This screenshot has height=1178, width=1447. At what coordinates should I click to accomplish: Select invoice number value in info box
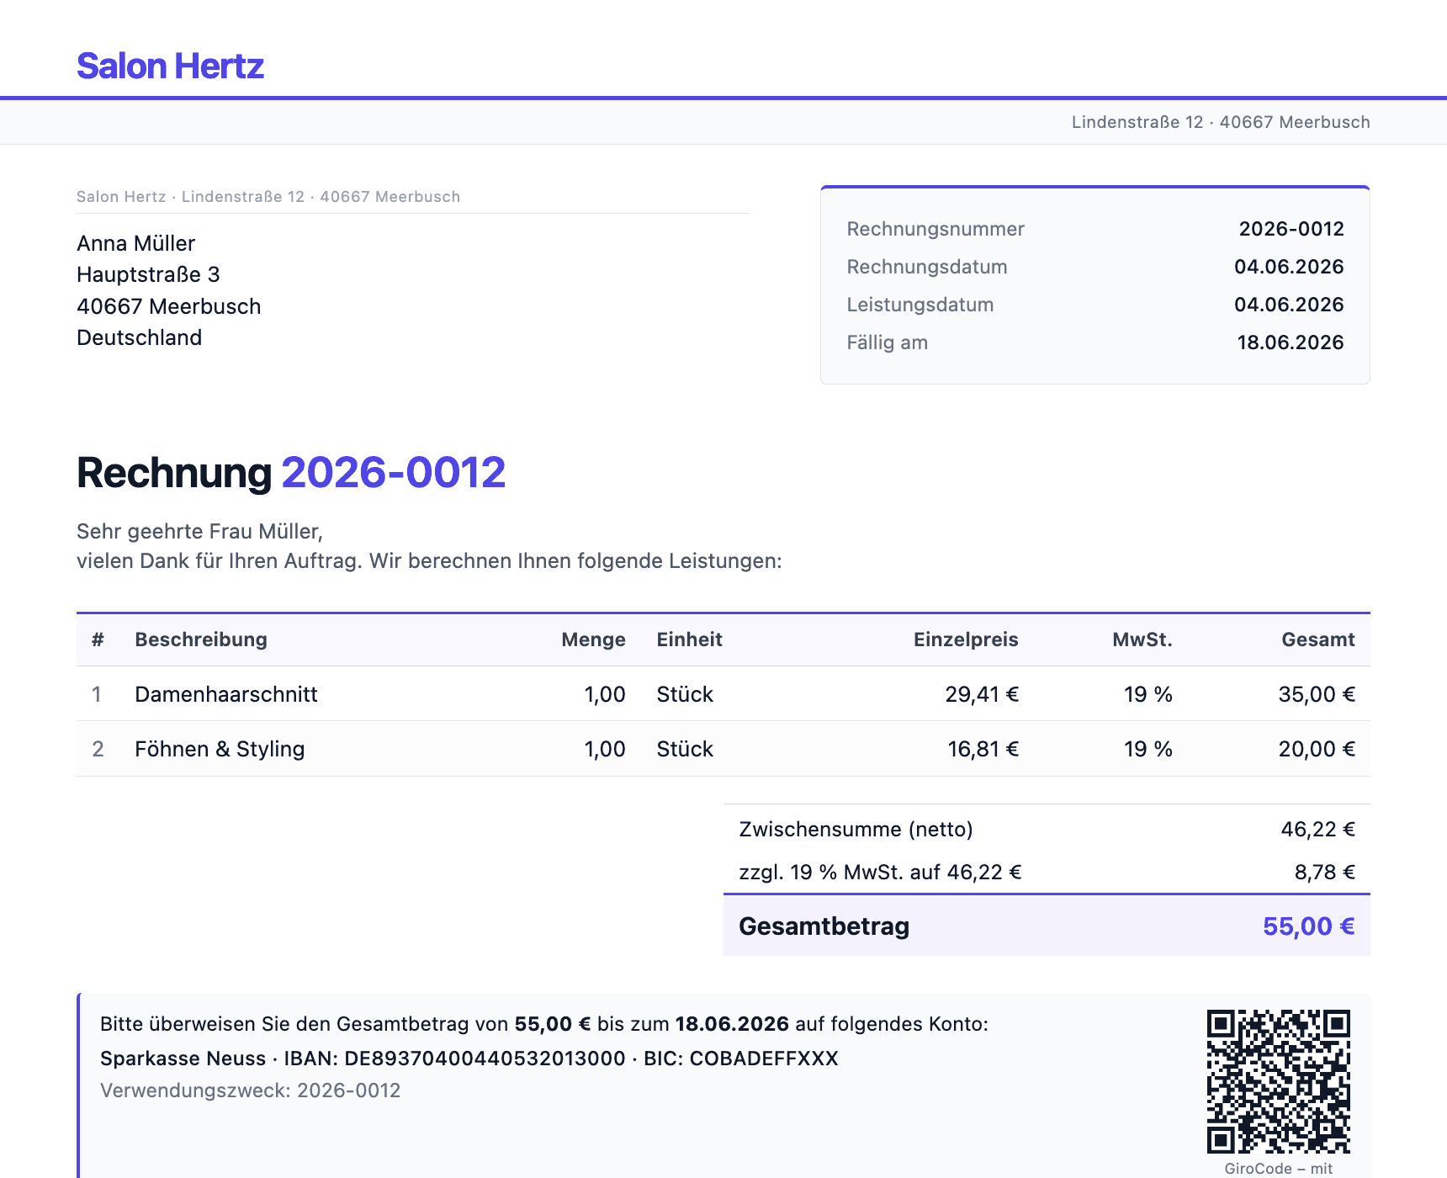[x=1291, y=229]
